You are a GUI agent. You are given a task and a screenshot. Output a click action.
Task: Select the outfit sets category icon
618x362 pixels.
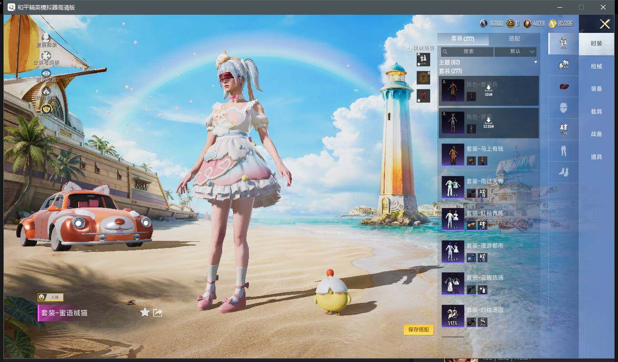coord(563,43)
